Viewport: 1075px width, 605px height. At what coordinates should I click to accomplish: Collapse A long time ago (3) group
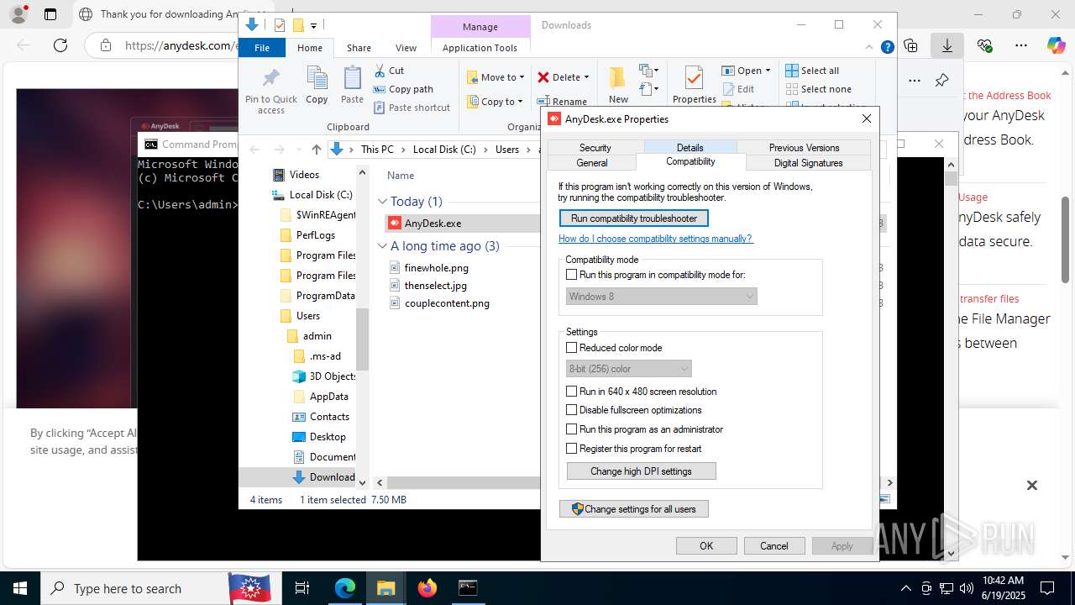click(x=382, y=246)
